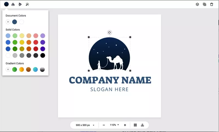Open the magic wand effects tool

click(27, 4)
